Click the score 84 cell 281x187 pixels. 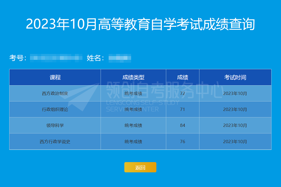tap(183, 125)
